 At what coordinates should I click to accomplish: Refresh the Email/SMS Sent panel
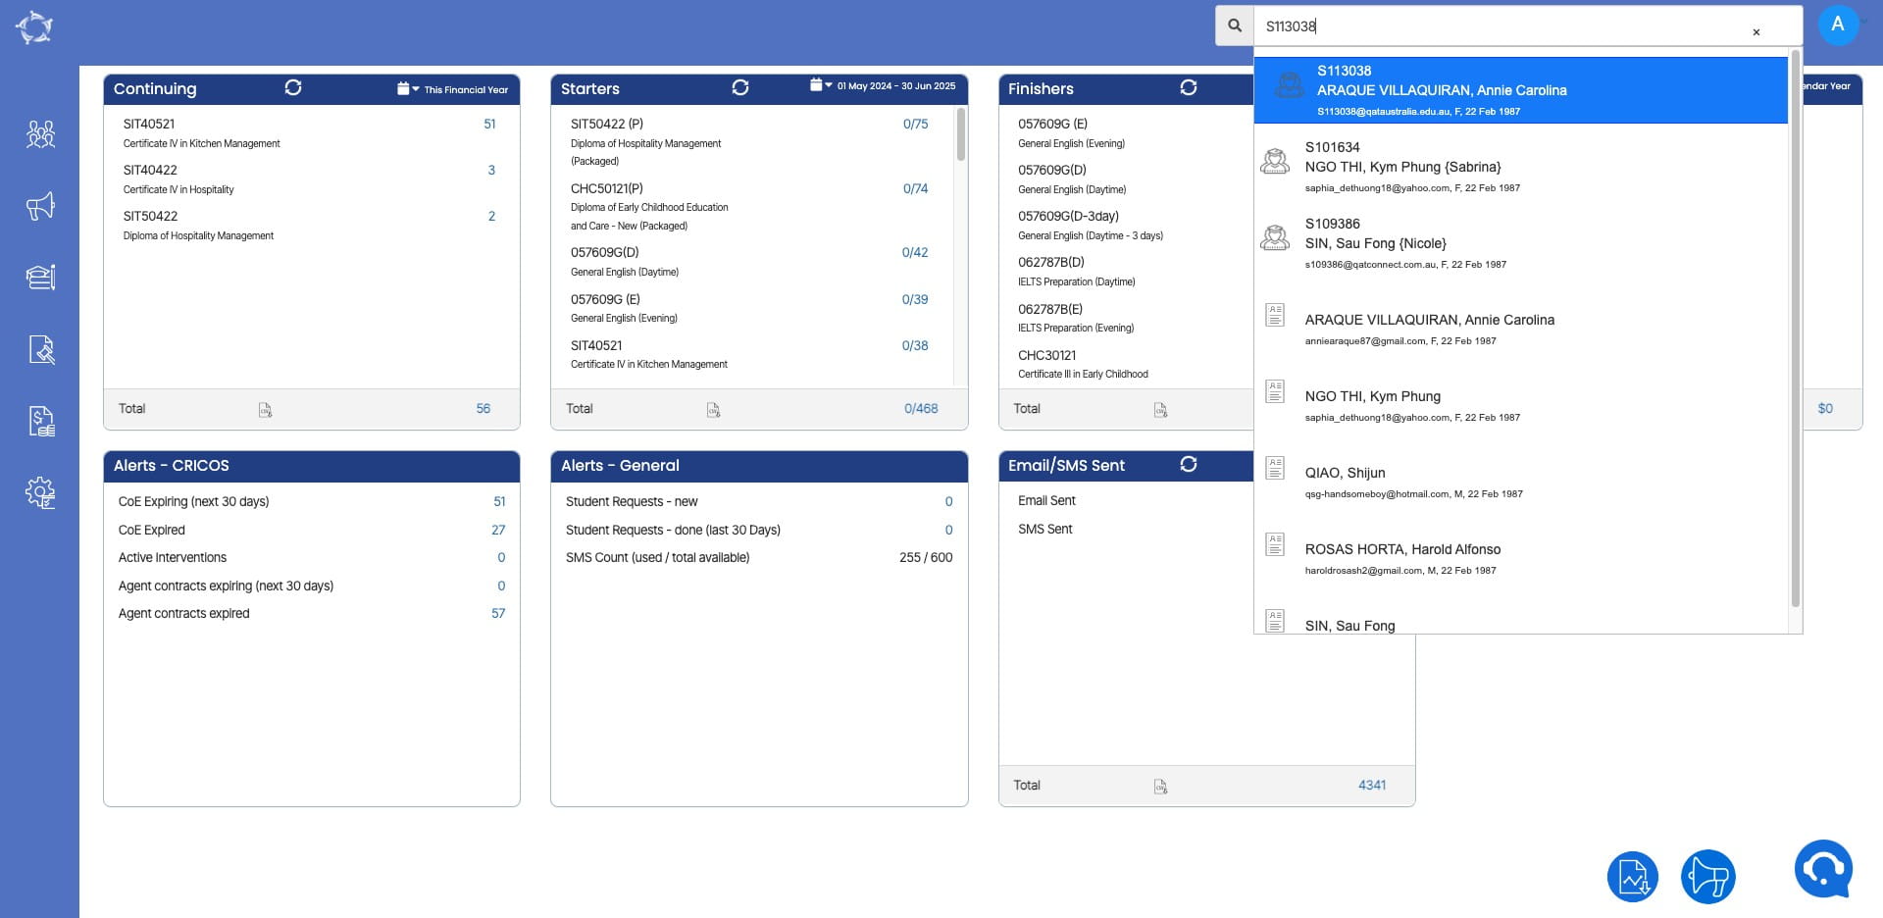(1189, 465)
